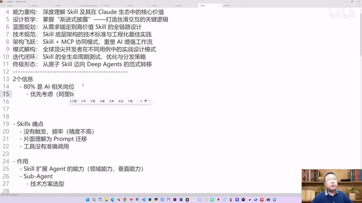
Task: Click line number 15 in the gutter
Action: pos(6,94)
